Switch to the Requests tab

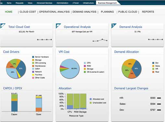click(19, 3)
